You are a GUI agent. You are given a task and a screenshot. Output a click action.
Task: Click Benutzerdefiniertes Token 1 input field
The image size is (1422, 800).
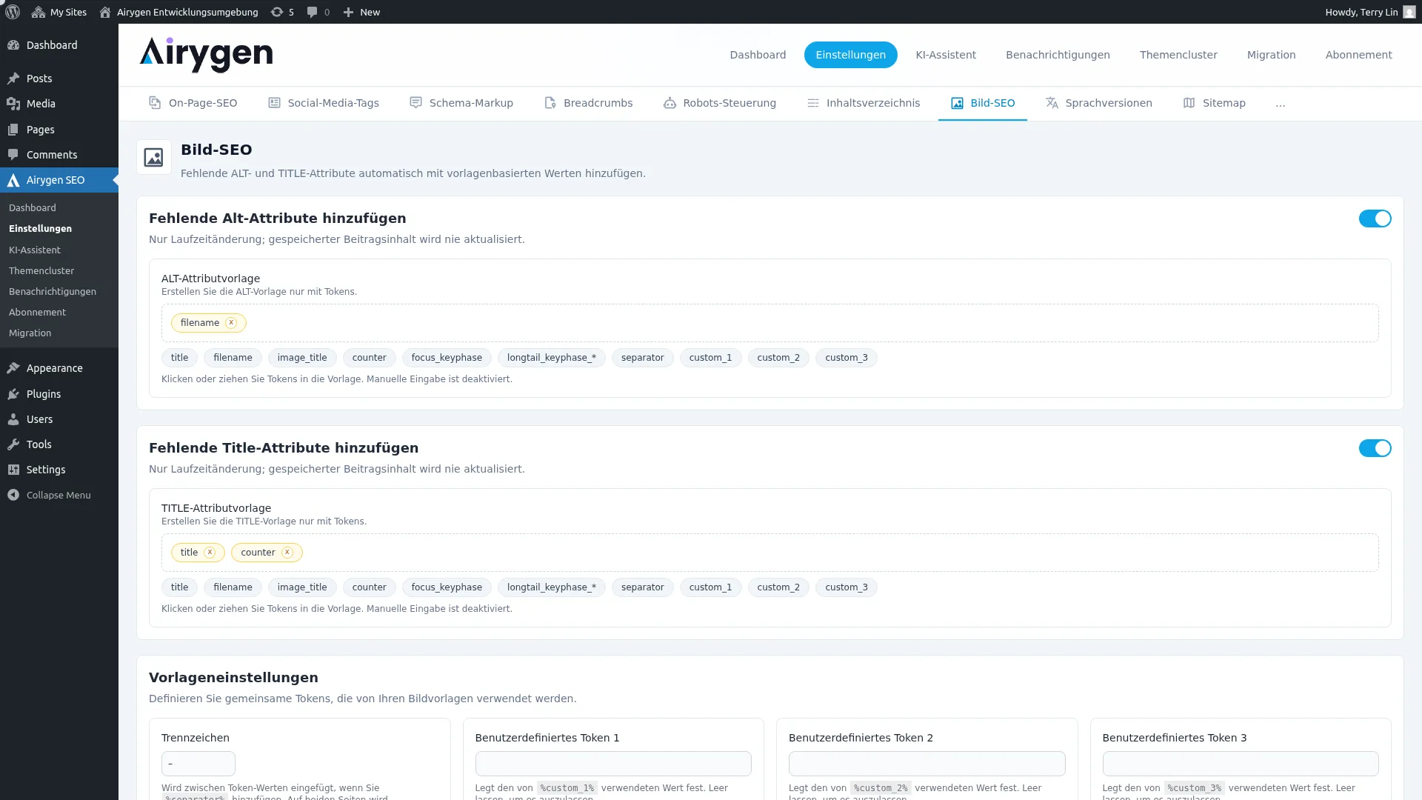[x=613, y=764]
